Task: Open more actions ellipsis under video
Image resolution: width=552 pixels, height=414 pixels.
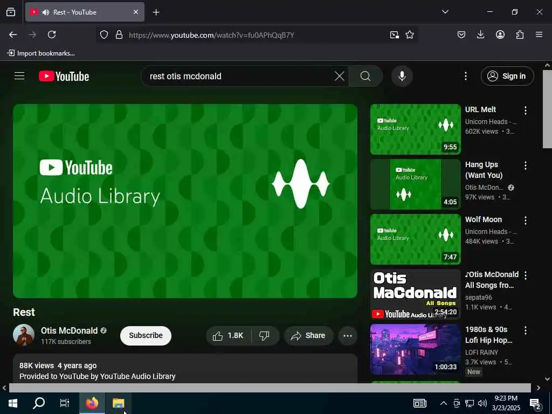Action: (x=348, y=335)
